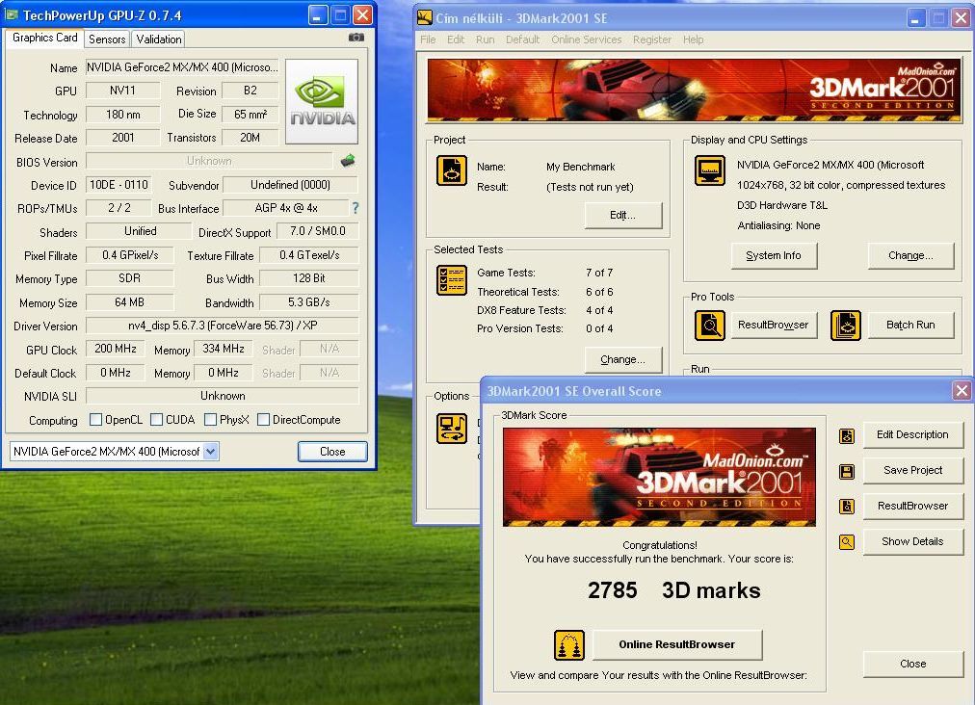Click the Display and CPU Settings monitor icon
Screen dimensions: 975x705
[x=709, y=170]
